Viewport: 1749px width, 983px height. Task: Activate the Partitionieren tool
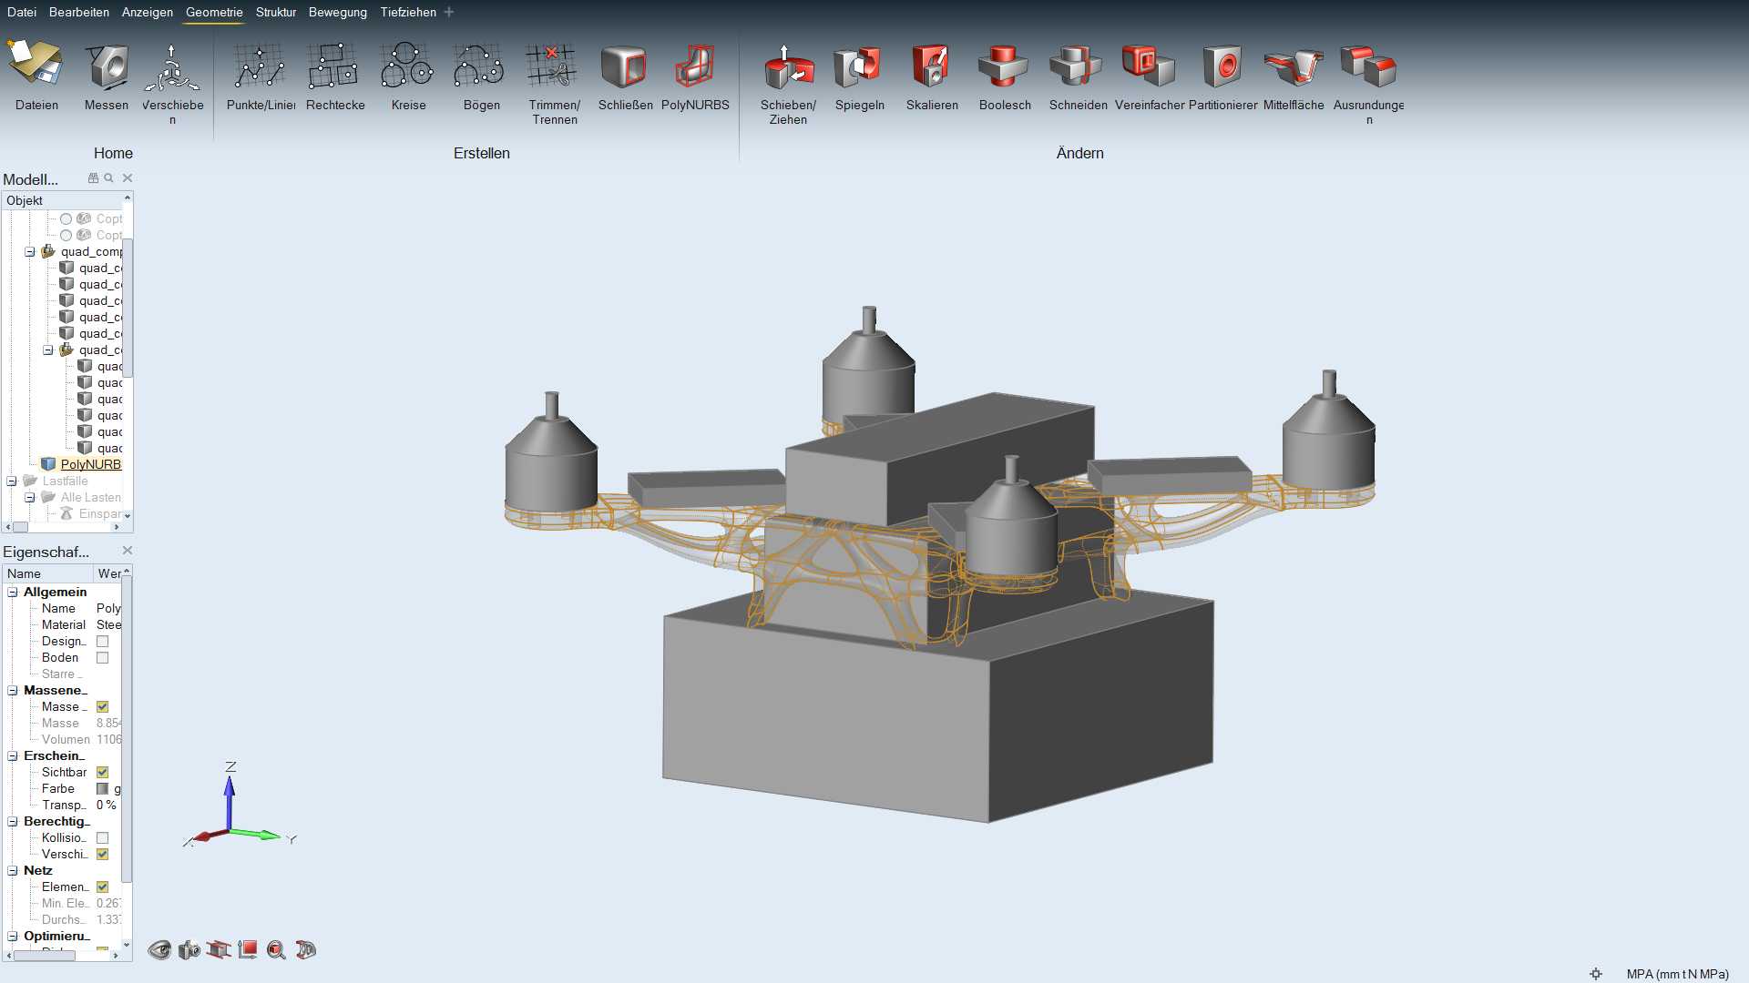pos(1222,66)
